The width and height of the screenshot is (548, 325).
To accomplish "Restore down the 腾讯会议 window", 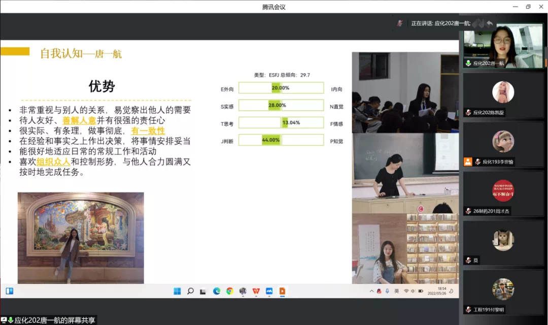I will [528, 7].
